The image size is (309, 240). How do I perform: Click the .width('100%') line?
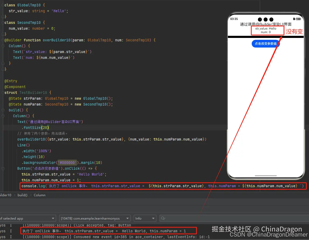(36, 151)
